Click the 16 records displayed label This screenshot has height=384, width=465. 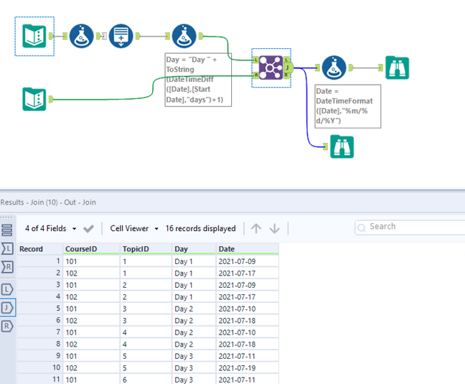click(200, 229)
